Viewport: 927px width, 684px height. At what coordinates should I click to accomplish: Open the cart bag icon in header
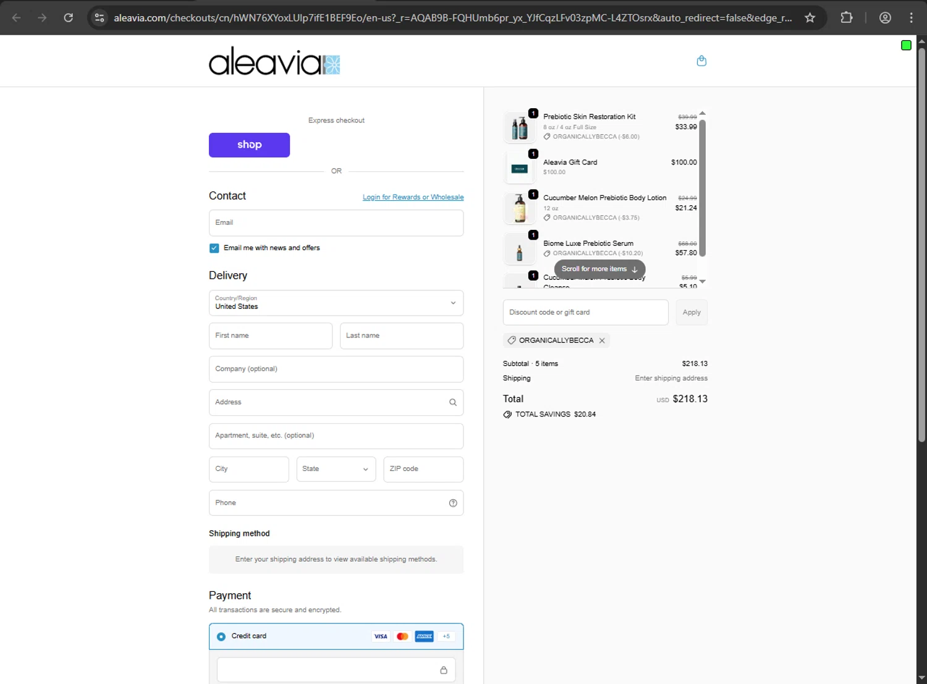[701, 61]
